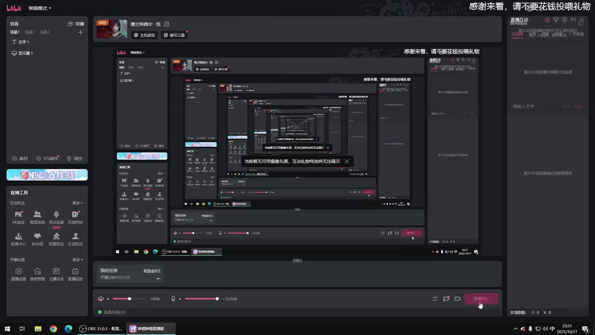595x335 pixels.
Task: Open PK连线 interactive tool
Action: [19, 217]
